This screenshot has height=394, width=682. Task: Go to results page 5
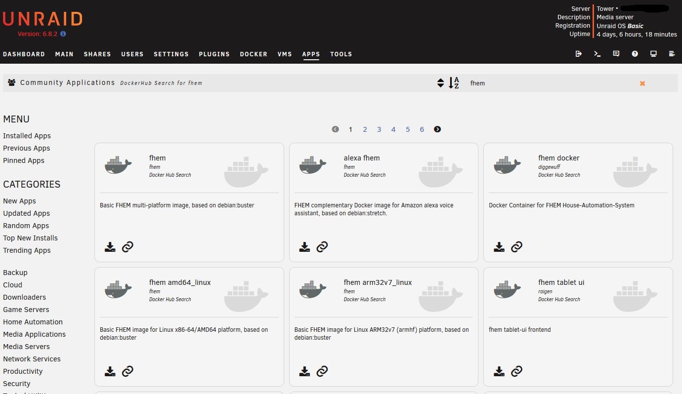[408, 129]
